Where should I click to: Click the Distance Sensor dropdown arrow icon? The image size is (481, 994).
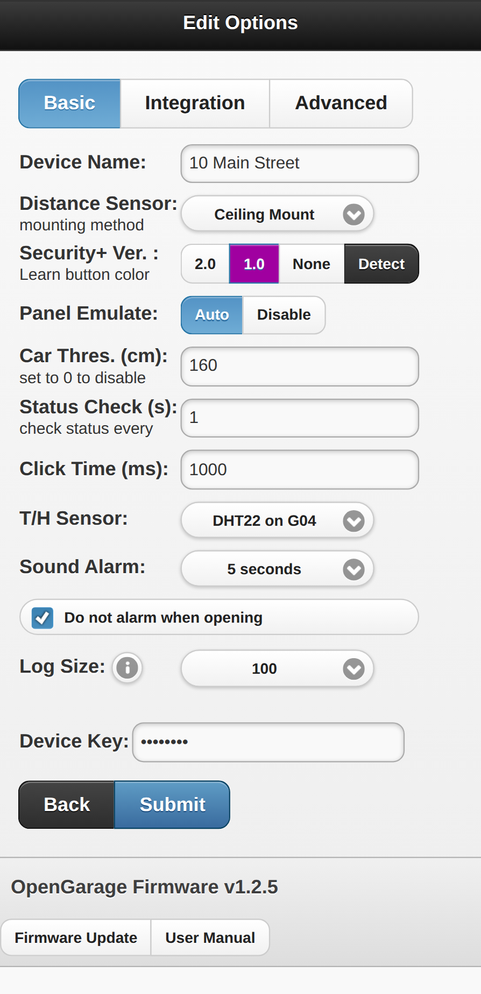(x=353, y=214)
